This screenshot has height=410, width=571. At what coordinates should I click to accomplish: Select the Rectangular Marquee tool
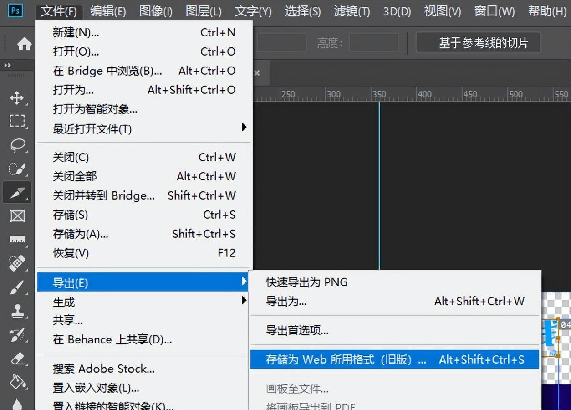click(17, 121)
